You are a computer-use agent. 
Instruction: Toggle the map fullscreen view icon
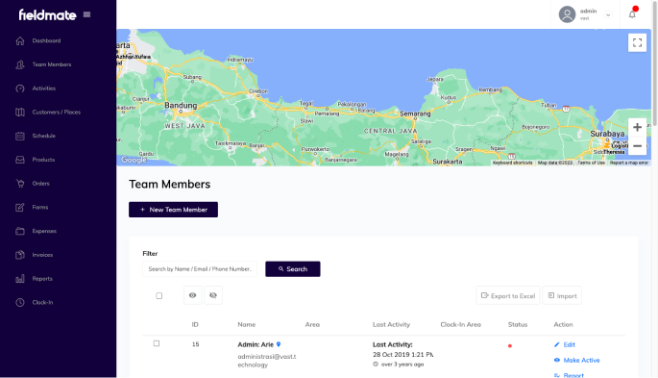point(637,42)
